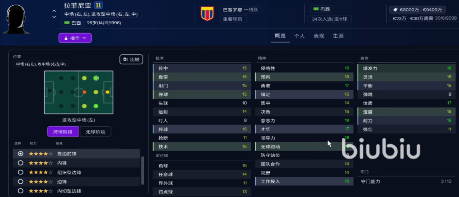Select the 靠边前锋 role radio button
Image resolution: width=459 pixels, height=197 pixels.
20,154
